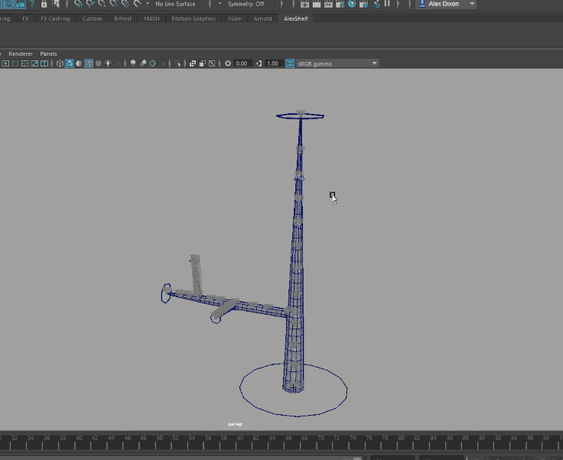Open the help question mark icon
This screenshot has width=563, height=460.
tap(32, 4)
